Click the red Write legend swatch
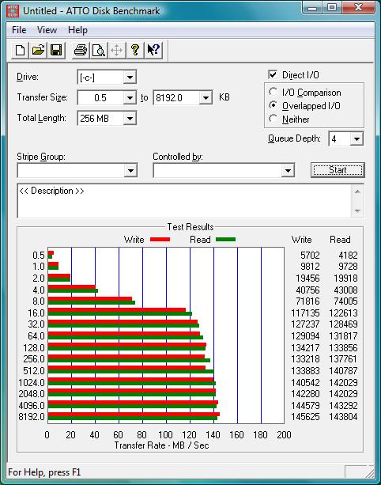Viewport: 381px width, 485px height. pyautogui.click(x=160, y=240)
